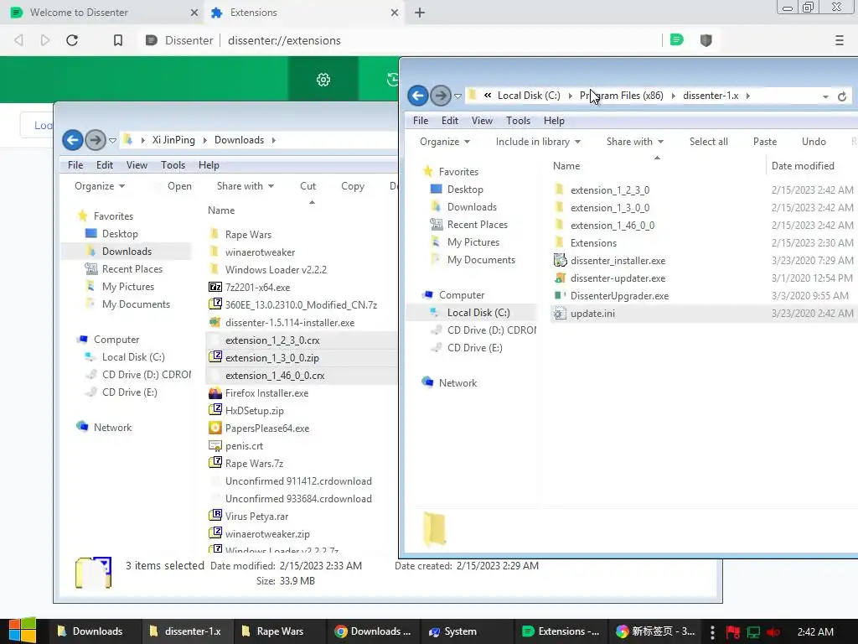Image resolution: width=858 pixels, height=644 pixels.
Task: Sort by Date modified column header
Action: click(x=803, y=166)
